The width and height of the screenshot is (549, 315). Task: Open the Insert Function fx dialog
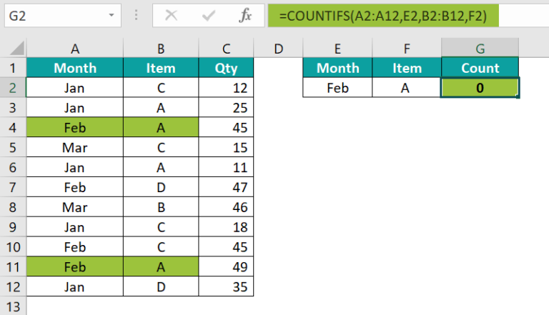click(245, 16)
